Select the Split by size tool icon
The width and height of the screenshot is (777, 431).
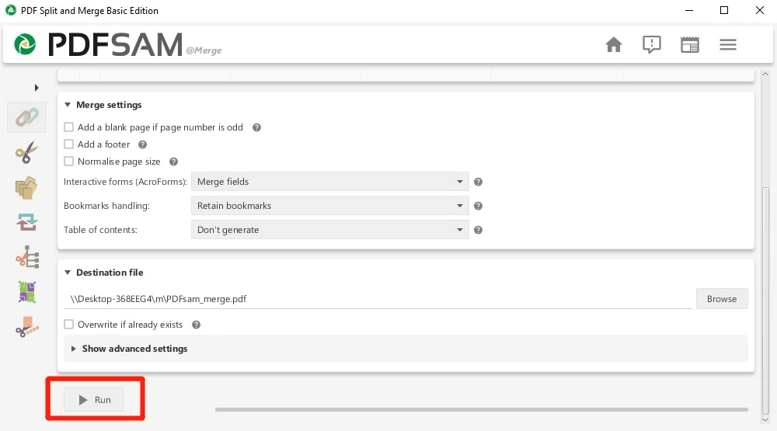pos(26,327)
